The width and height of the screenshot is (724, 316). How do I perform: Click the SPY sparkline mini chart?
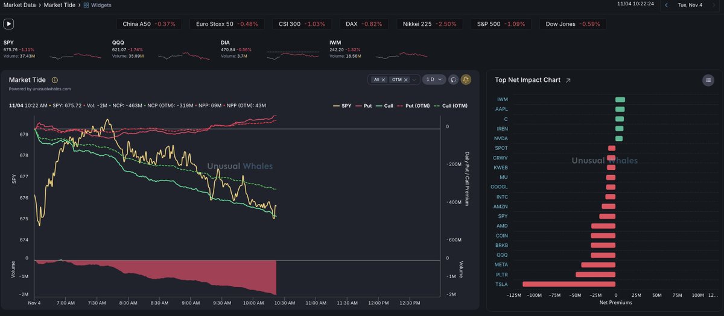point(75,55)
